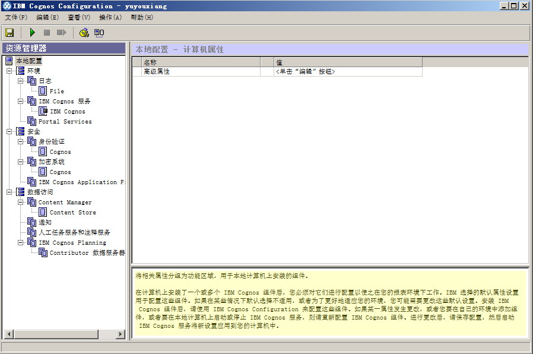The width and height of the screenshot is (533, 354).
Task: Click the IBM Cognos 服务 node icon
Action: [x=31, y=101]
